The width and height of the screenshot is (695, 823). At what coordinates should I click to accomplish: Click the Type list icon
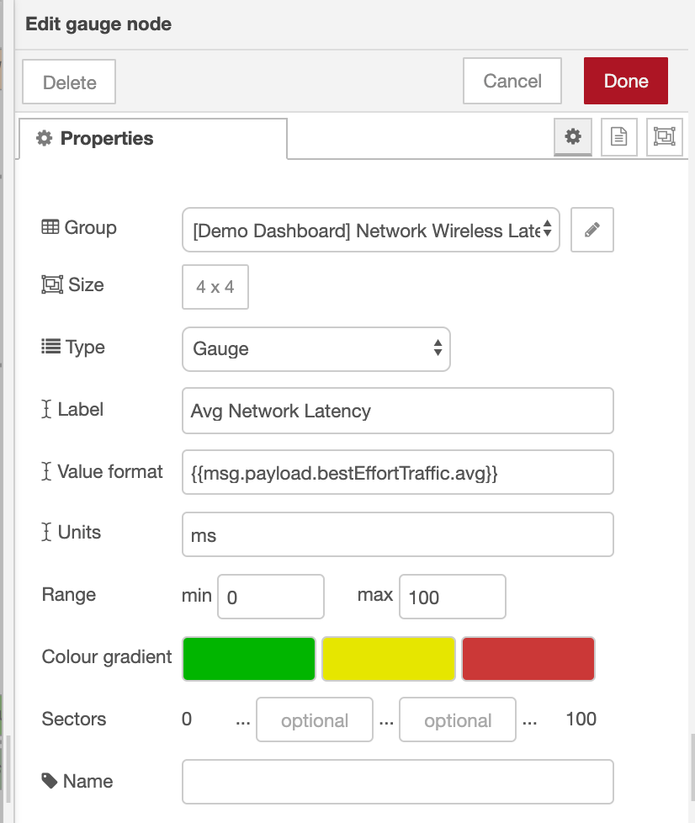50,347
